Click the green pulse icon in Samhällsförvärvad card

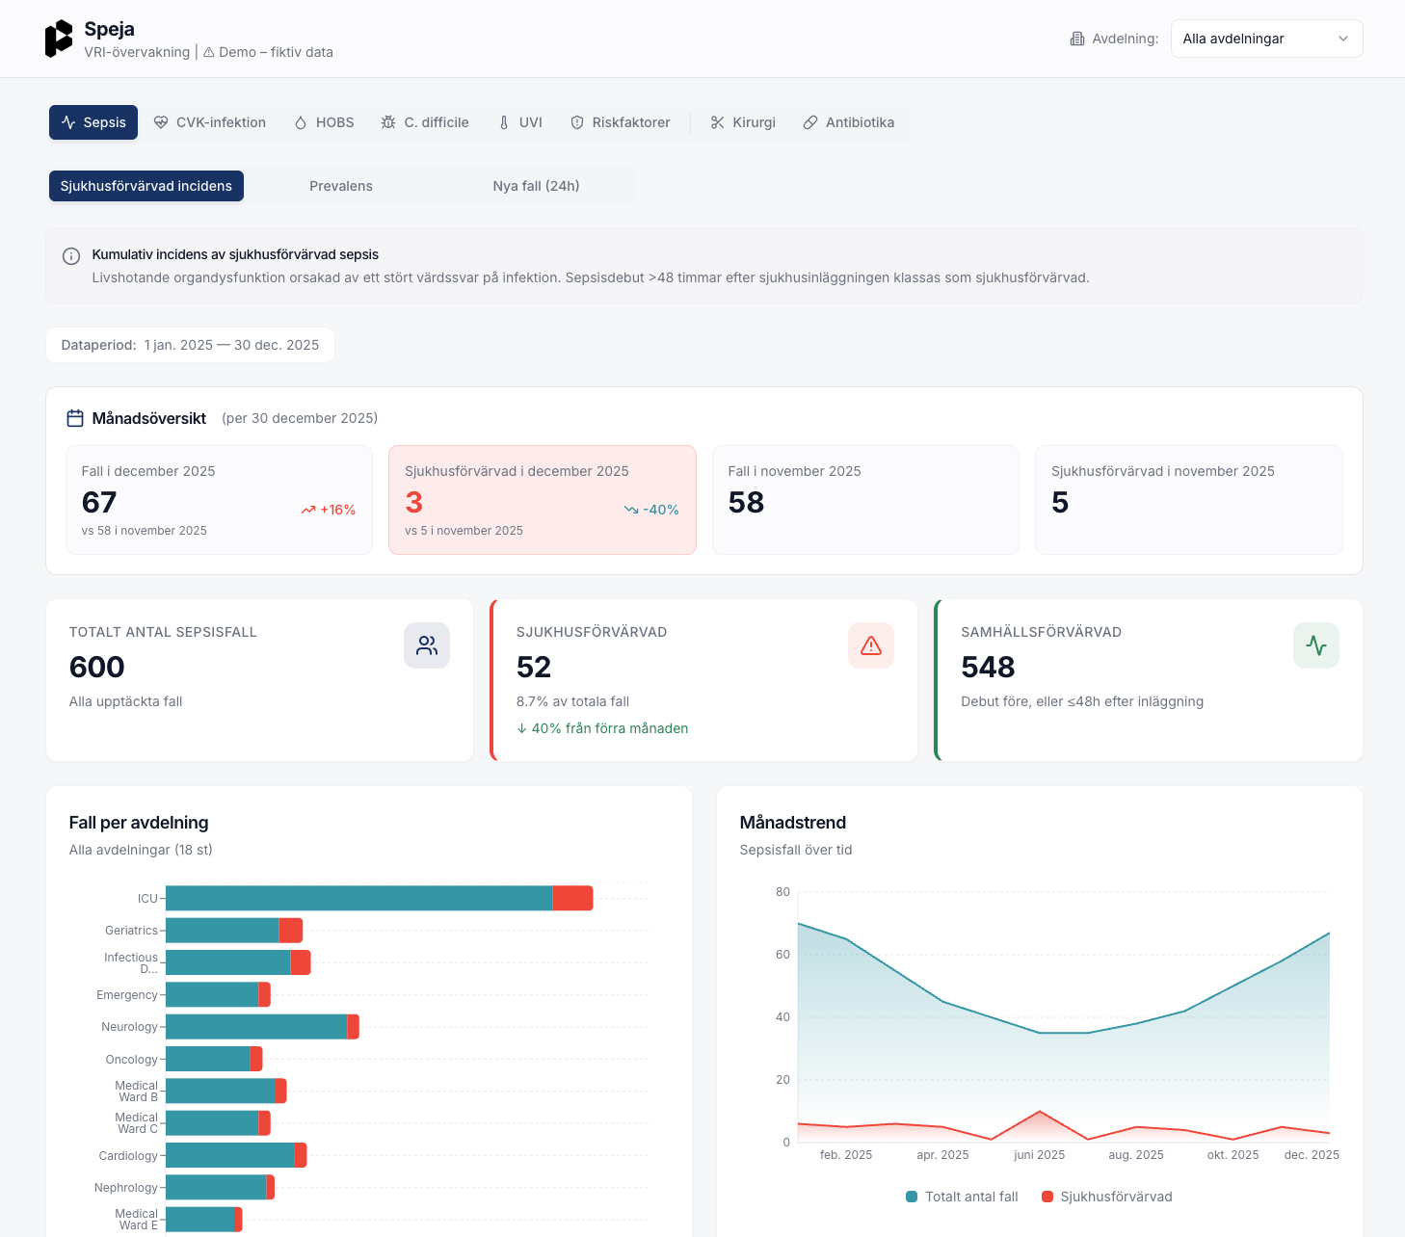(1316, 645)
